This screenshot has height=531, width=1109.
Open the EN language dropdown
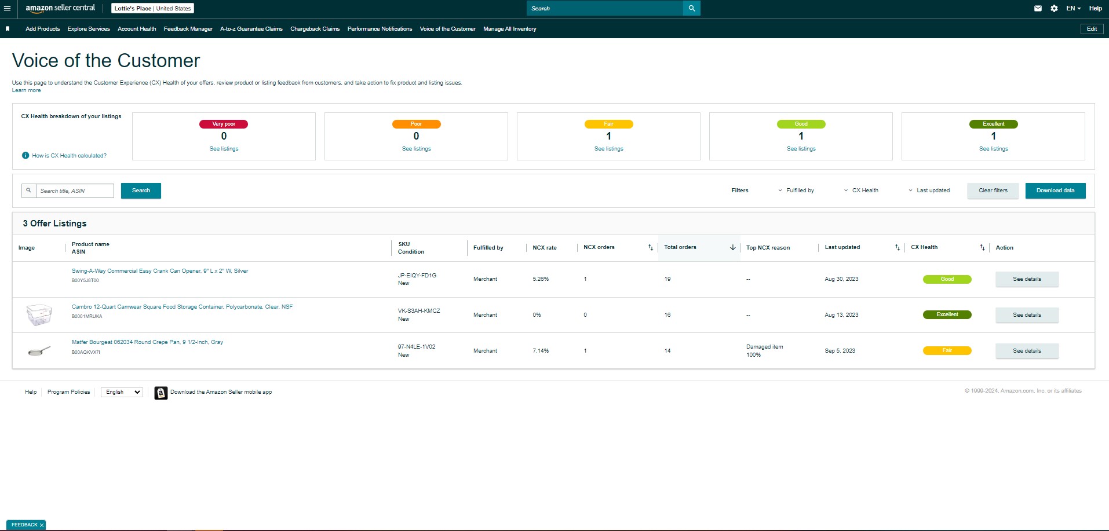1073,9
